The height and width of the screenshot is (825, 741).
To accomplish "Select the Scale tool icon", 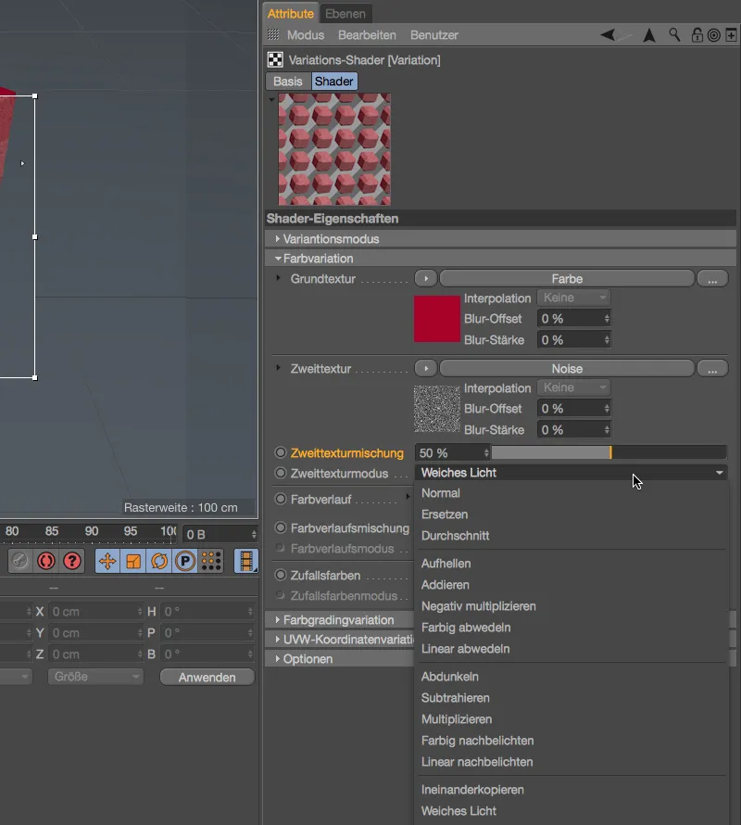I will point(132,560).
